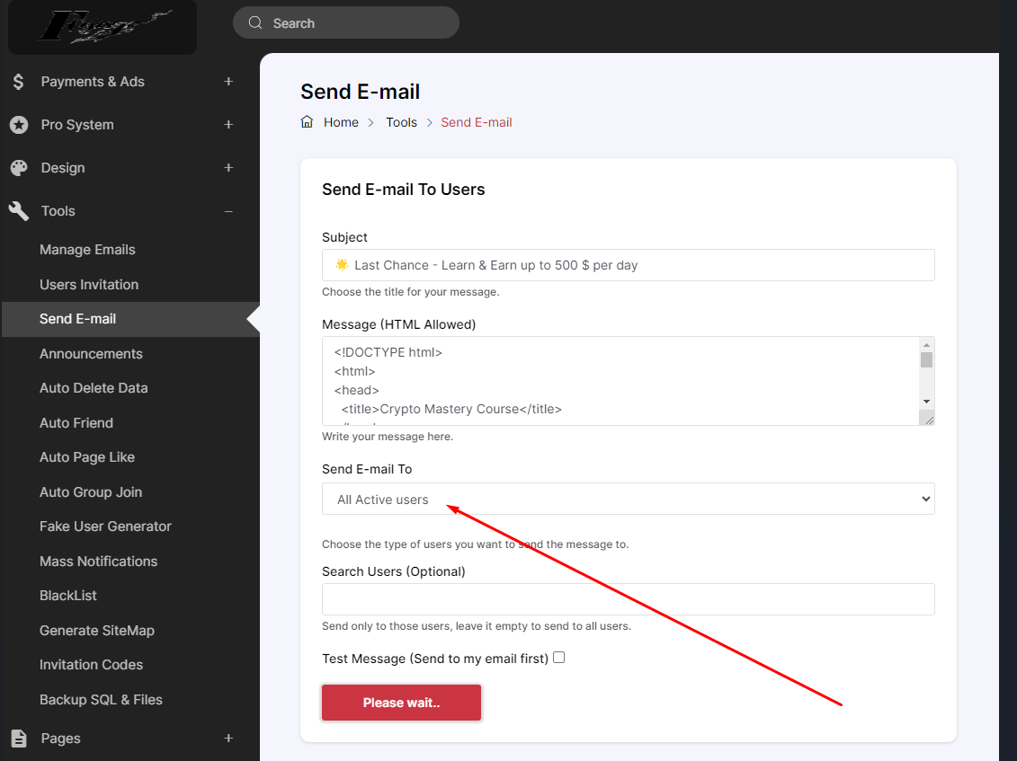Click the magnifier icon in the search bar
1017x761 pixels.
click(x=255, y=22)
